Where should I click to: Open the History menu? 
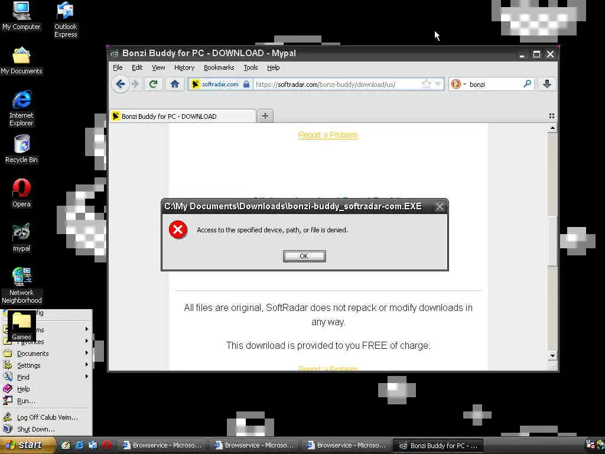[184, 67]
